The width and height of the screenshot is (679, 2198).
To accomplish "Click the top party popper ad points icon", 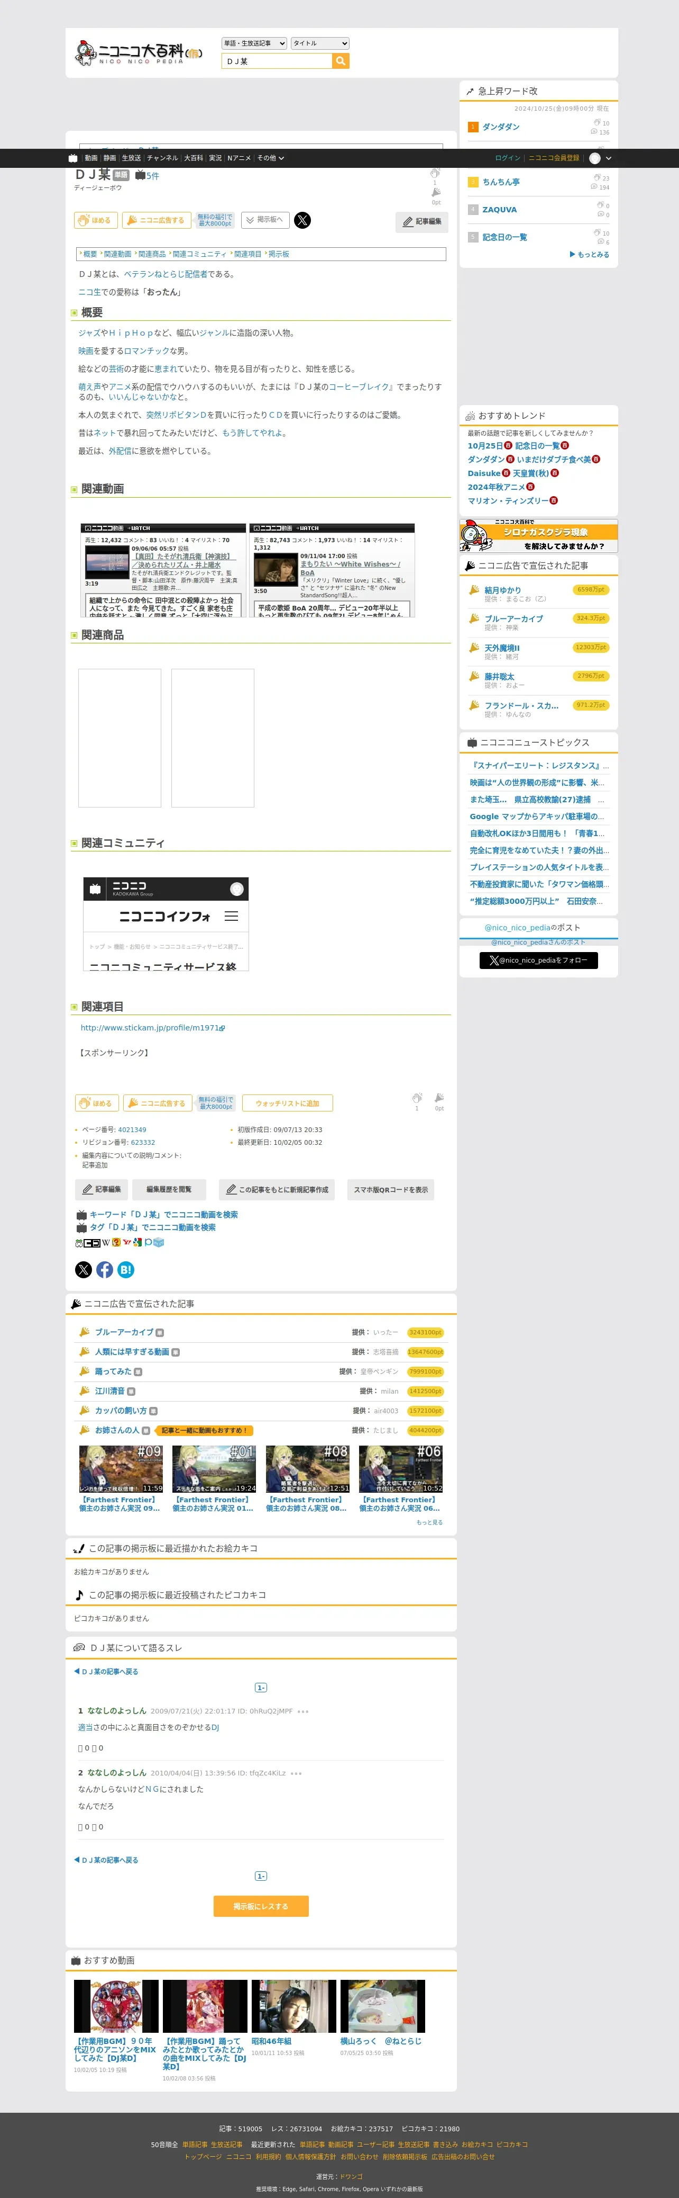I will (x=436, y=193).
